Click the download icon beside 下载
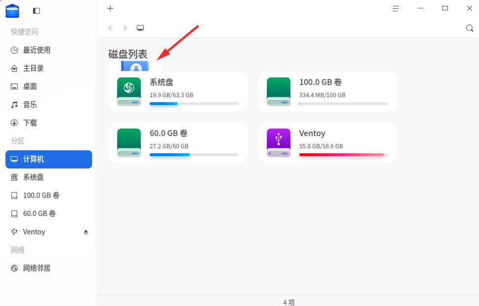Screen dimensions: 479x306 (14, 123)
